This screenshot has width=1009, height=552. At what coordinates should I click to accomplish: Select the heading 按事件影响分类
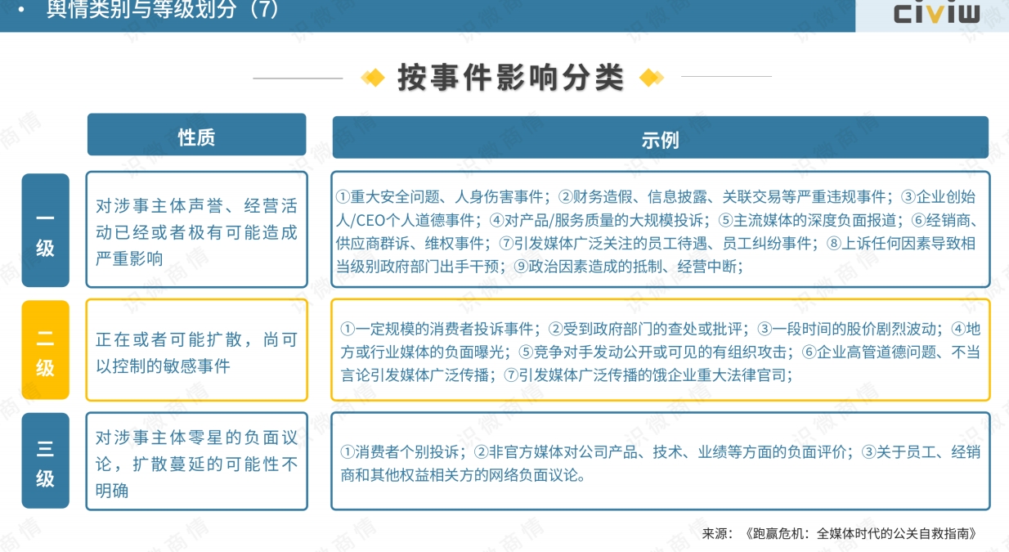pyautogui.click(x=511, y=78)
